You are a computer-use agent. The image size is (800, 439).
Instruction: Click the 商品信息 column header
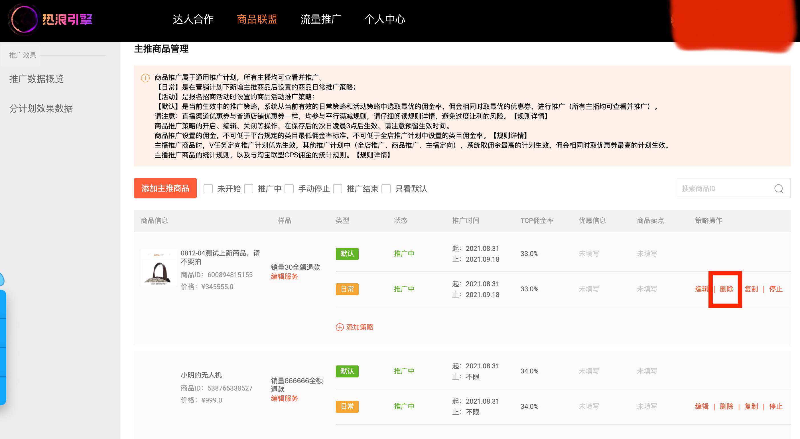pyautogui.click(x=154, y=220)
